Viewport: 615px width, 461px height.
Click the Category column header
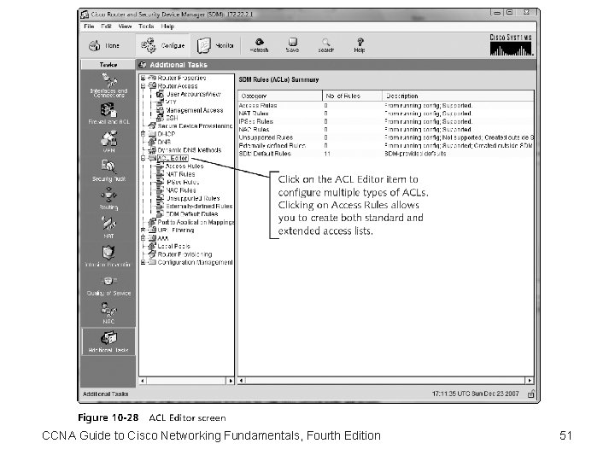click(x=280, y=96)
